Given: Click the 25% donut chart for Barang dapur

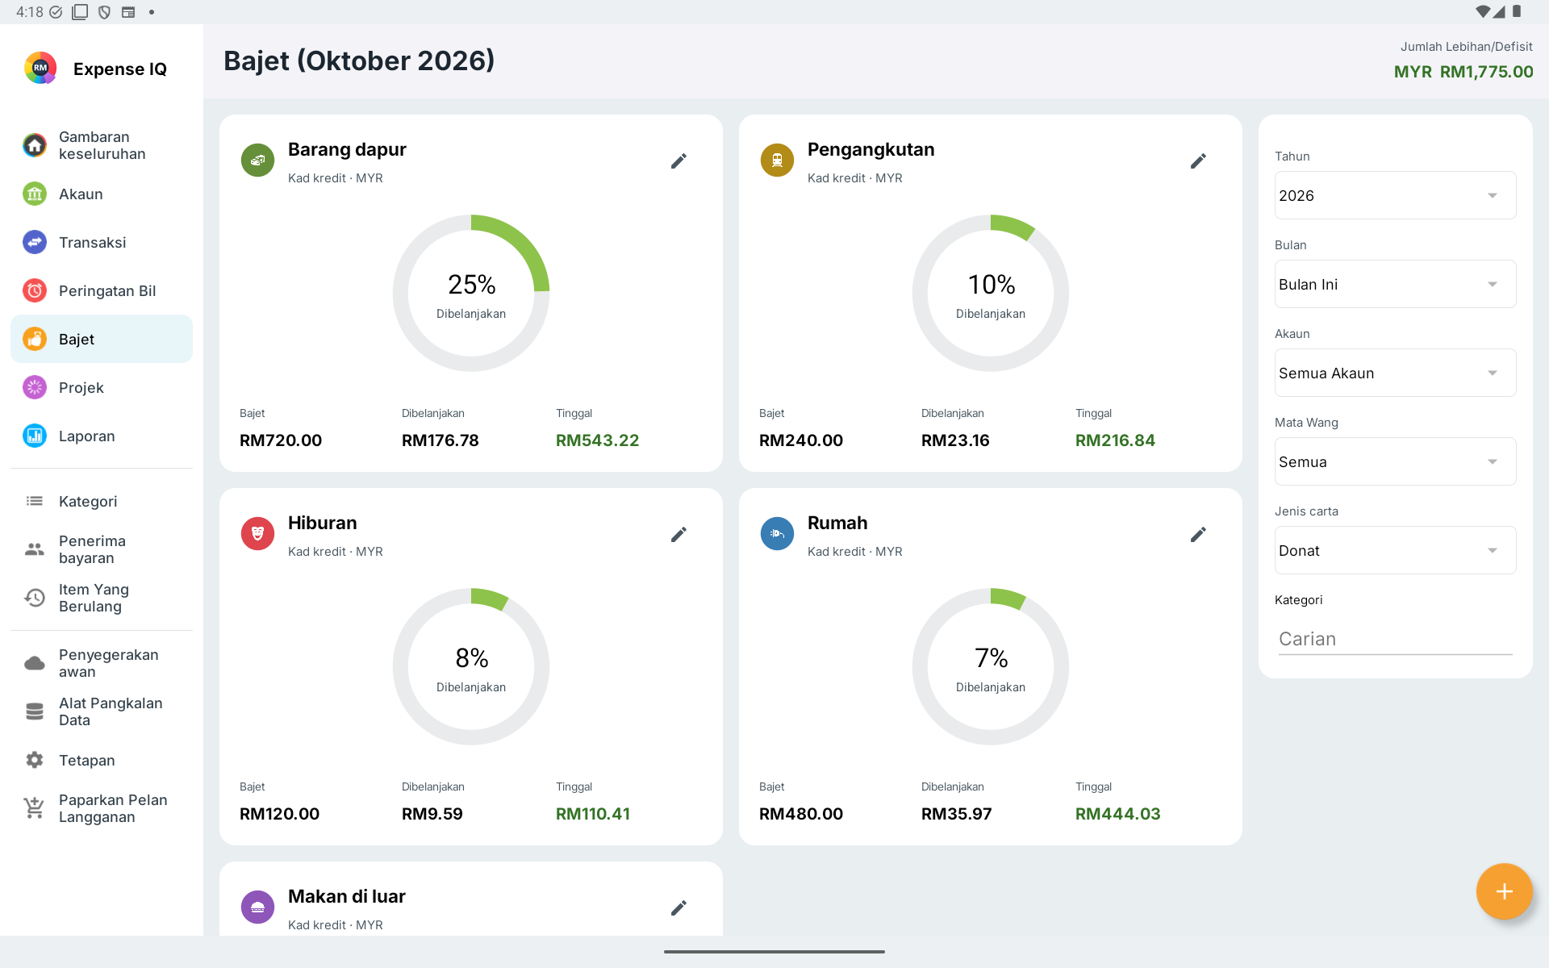Looking at the screenshot, I should pyautogui.click(x=471, y=293).
